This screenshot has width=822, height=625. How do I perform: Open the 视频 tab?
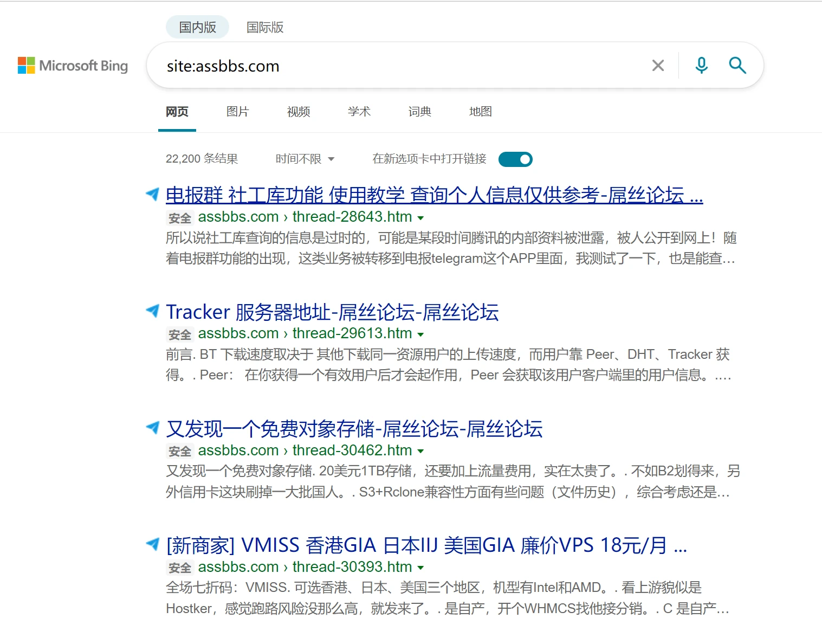pyautogui.click(x=299, y=112)
